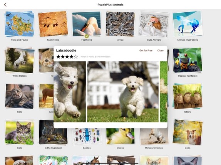The image size is (221, 165).
Task: Click the Dogs label
Action: [x=188, y=148]
